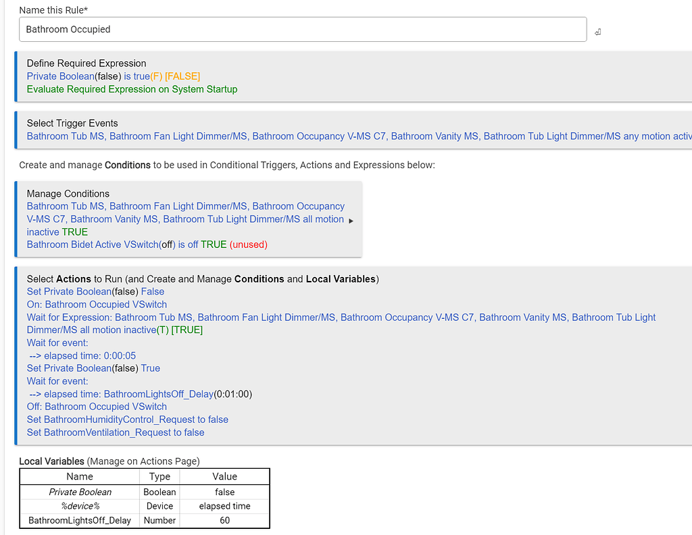Click the enter icon beside the rule name
The width and height of the screenshot is (692, 535).
coord(598,32)
